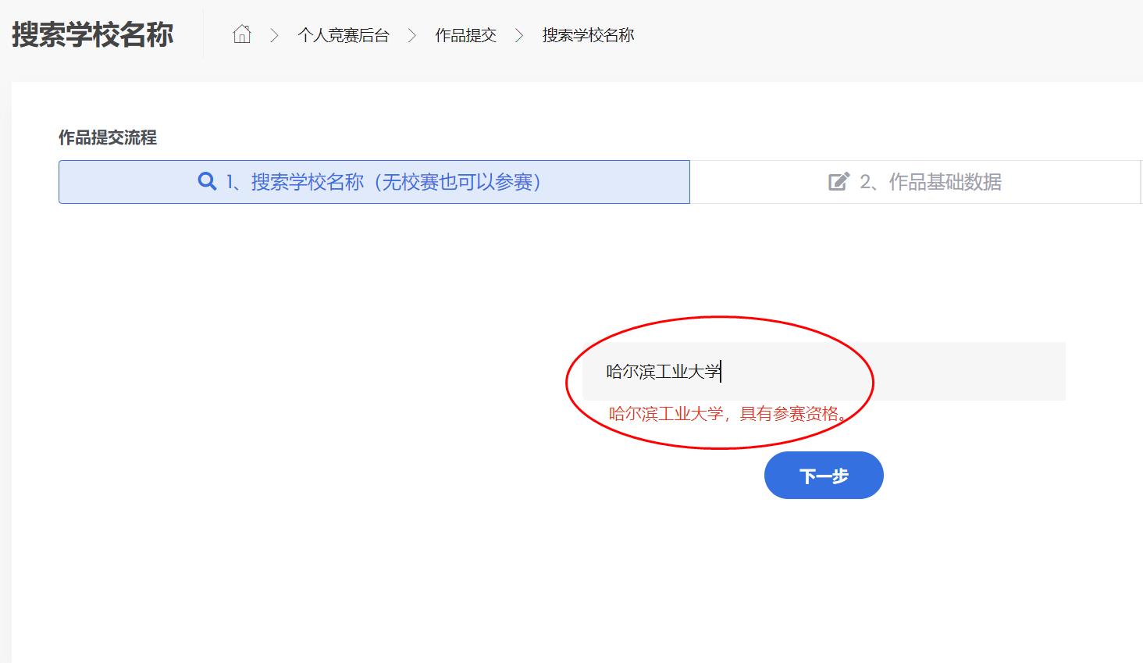This screenshot has height=663, width=1143.
Task: Open 个人竞赛后台 breadcrumb link
Action: point(343,35)
